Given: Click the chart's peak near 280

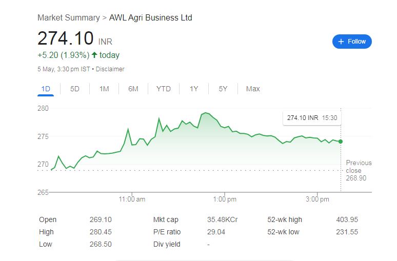Looking at the screenshot, I should [205, 113].
